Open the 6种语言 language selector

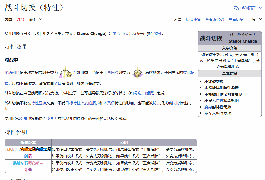pos(248,8)
